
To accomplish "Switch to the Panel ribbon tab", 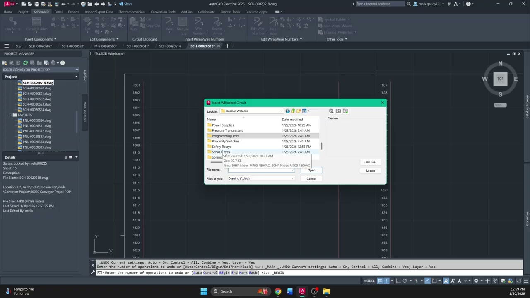I will (x=58, y=12).
